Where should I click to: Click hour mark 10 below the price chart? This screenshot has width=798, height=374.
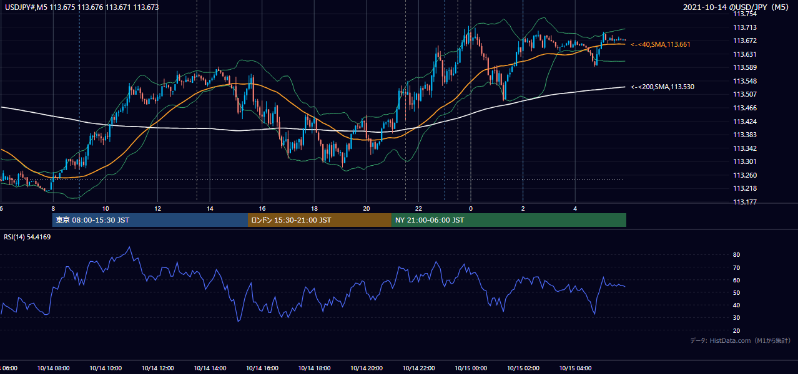[106, 209]
